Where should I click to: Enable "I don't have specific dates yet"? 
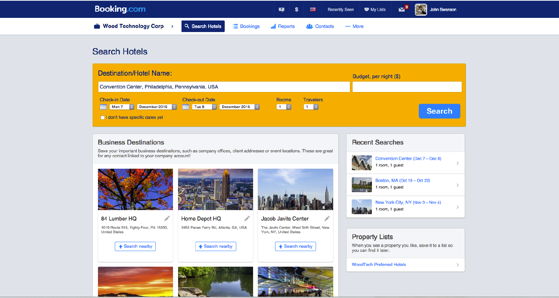click(x=102, y=118)
